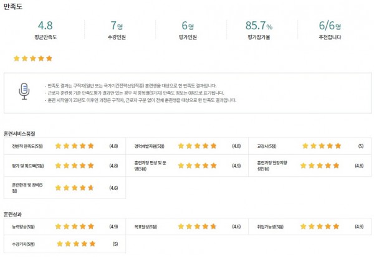Screen dimensions: 374x257
Task: Click the 만족도 page heading
Action: [x=13, y=6]
